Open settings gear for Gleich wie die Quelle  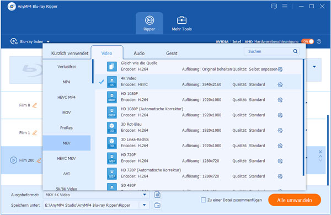pyautogui.click(x=280, y=69)
